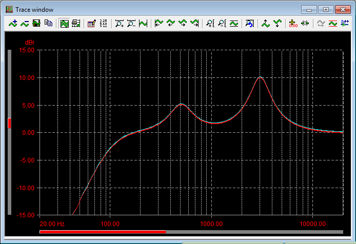Open the print with checkmark icon
356x244 pixels.
(76, 23)
